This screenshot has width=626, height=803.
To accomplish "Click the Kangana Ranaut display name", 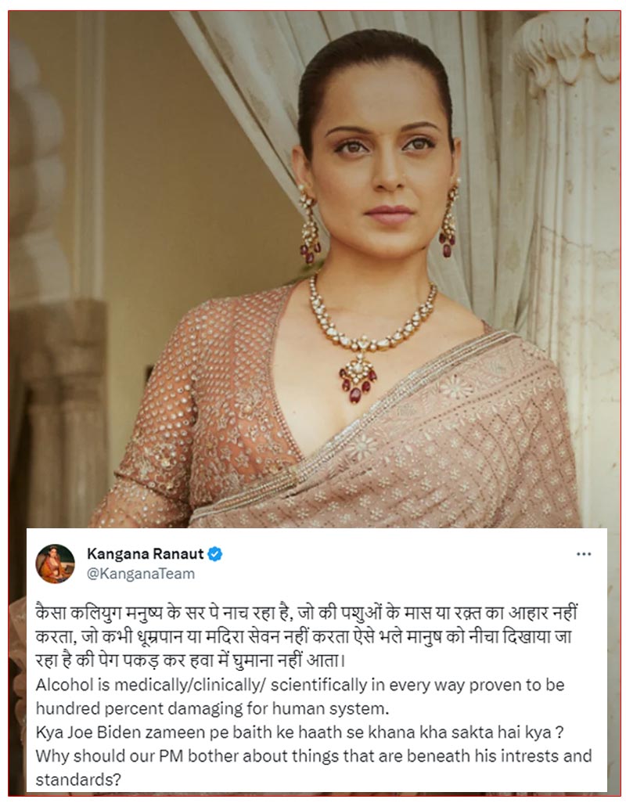I will tap(146, 553).
